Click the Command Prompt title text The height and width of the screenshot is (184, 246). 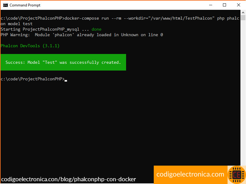[x=25, y=5]
